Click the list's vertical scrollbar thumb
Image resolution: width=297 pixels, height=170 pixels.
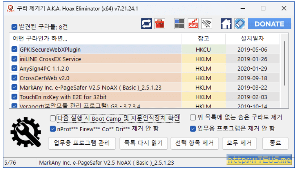(x=284, y=63)
